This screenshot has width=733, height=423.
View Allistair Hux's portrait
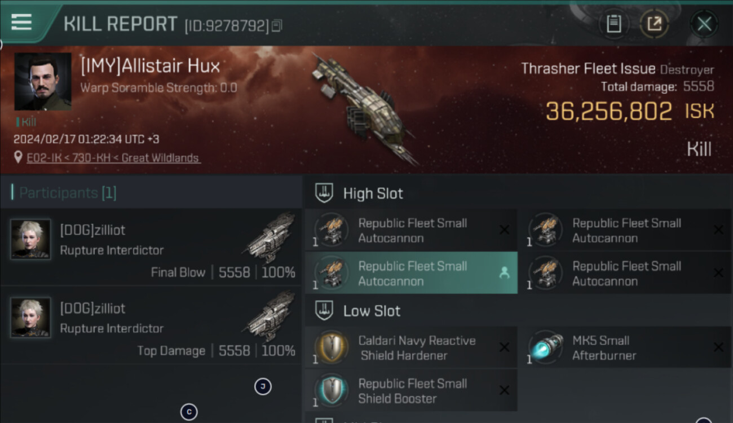[x=43, y=82]
